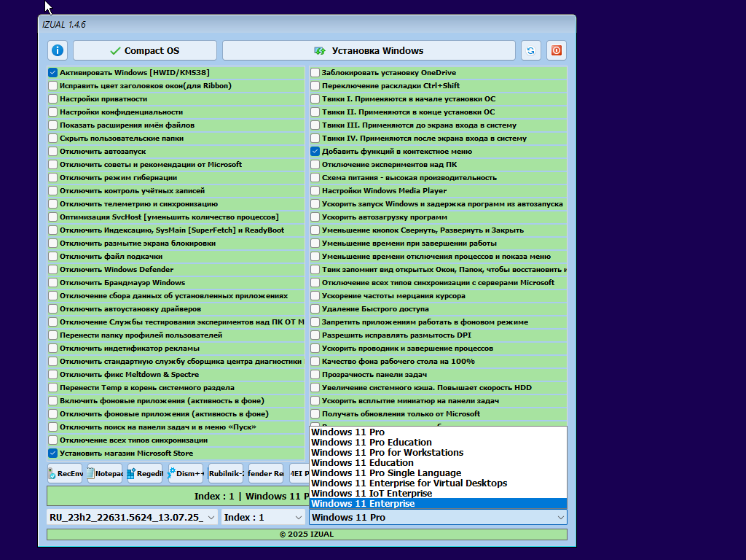This screenshot has height=560, width=746.
Task: Open the Rubilnik tool button
Action: [226, 473]
